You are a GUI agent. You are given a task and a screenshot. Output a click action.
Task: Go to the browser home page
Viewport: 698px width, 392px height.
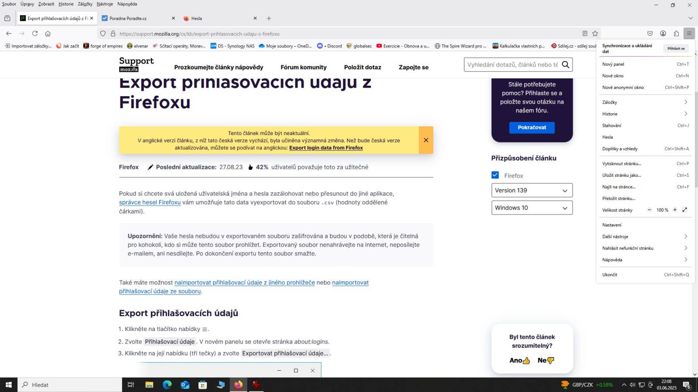[x=48, y=34]
